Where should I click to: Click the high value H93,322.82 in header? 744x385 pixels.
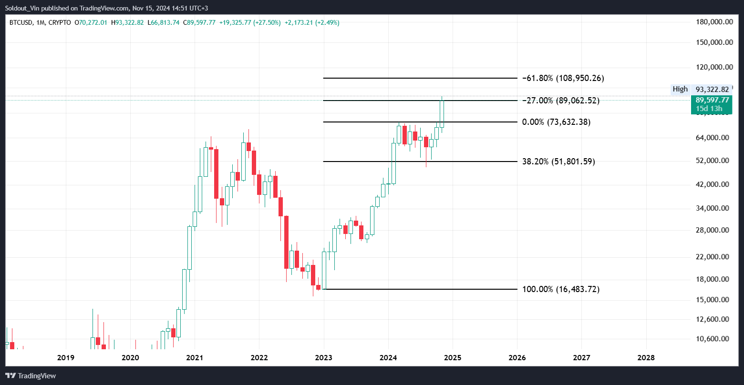coord(128,22)
